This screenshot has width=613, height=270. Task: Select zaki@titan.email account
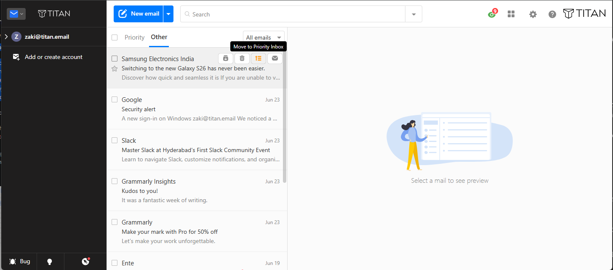coord(47,37)
